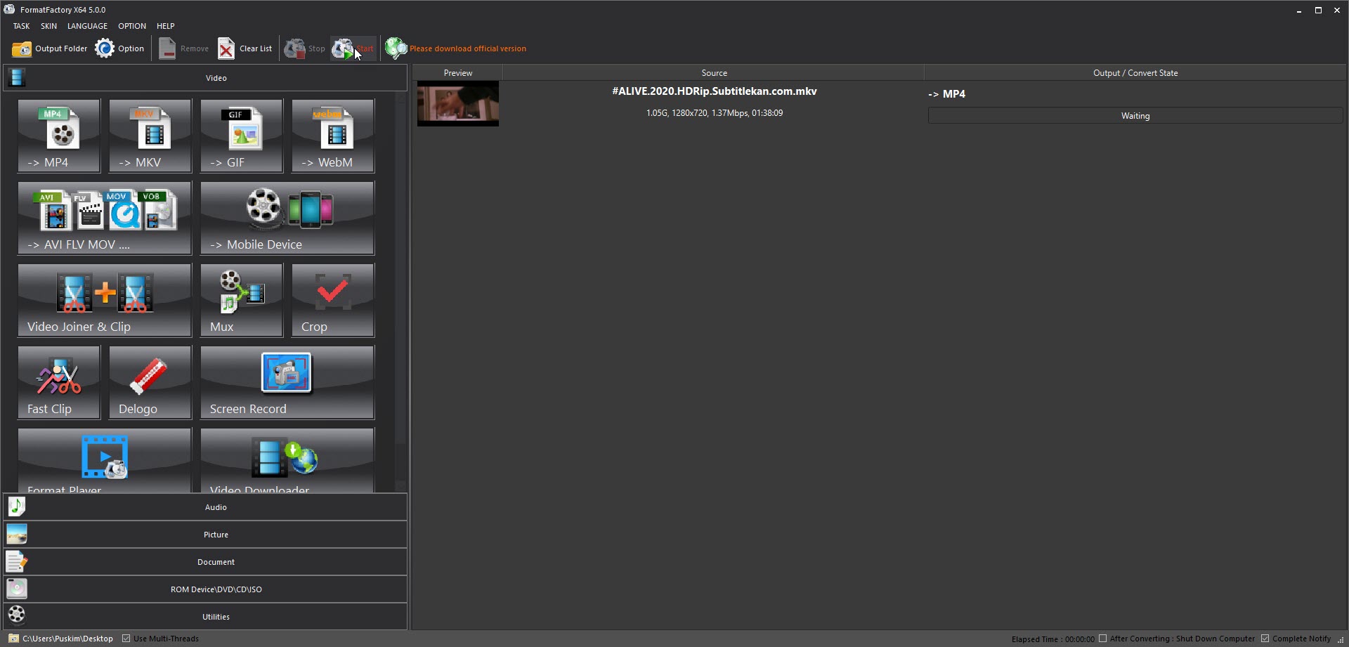Collapse the Video category header

click(205, 78)
